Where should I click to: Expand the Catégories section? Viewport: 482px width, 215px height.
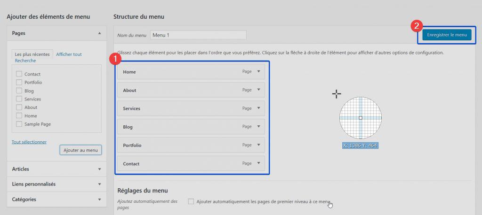[x=99, y=200]
